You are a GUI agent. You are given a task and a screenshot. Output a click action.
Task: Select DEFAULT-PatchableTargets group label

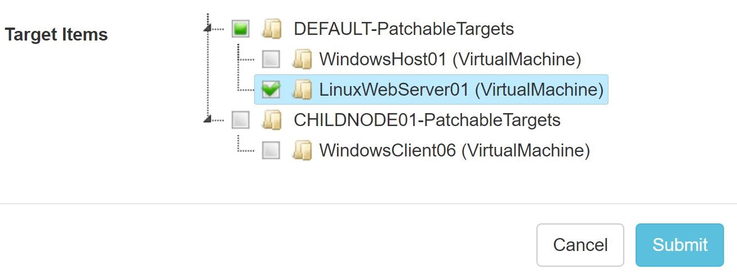pos(403,29)
